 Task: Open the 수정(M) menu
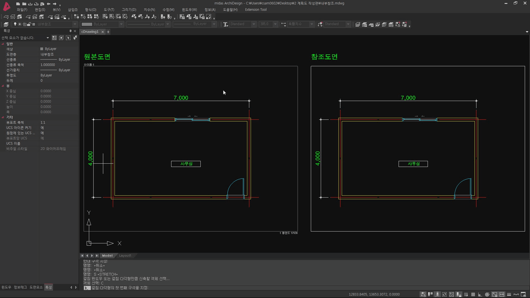coord(168,10)
